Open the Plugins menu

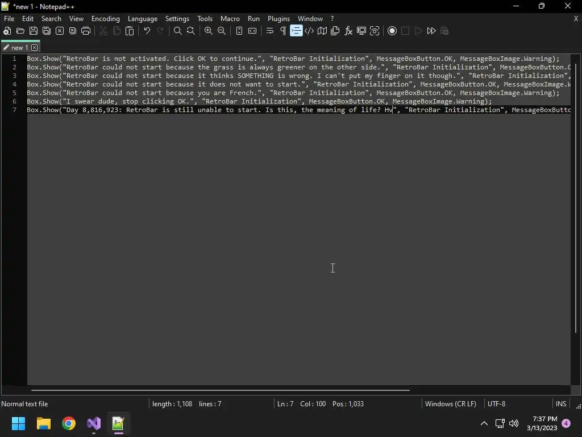click(x=278, y=19)
